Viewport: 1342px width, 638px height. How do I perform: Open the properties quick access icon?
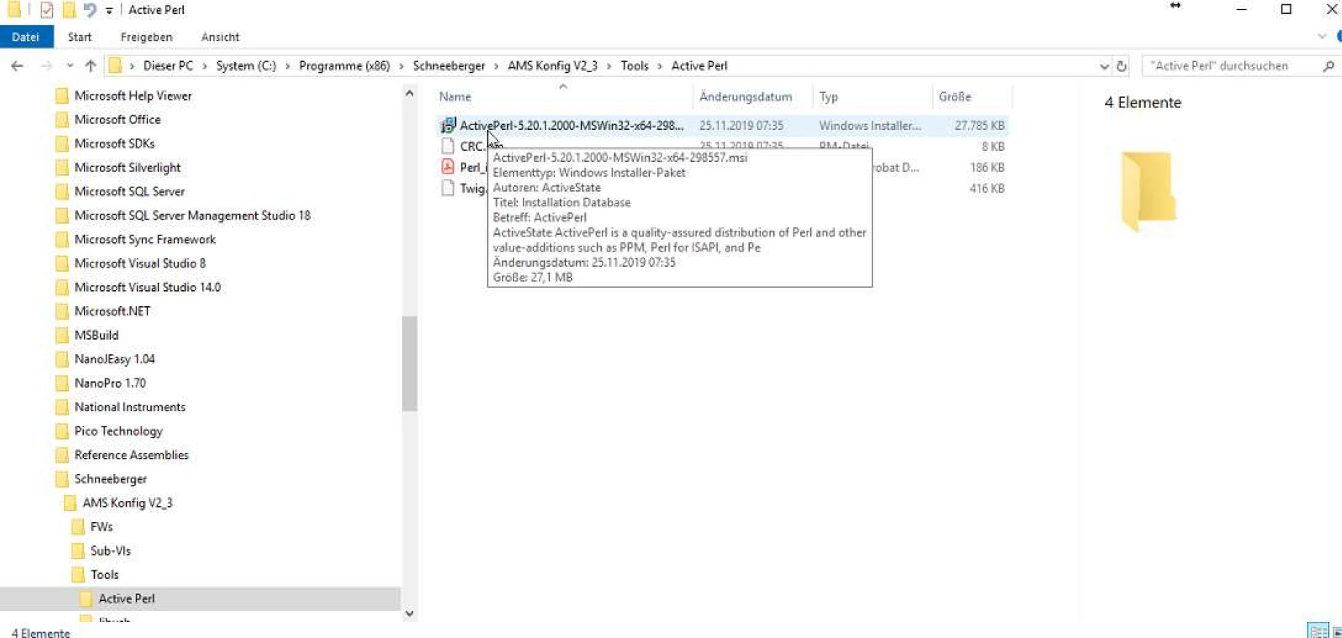47,9
